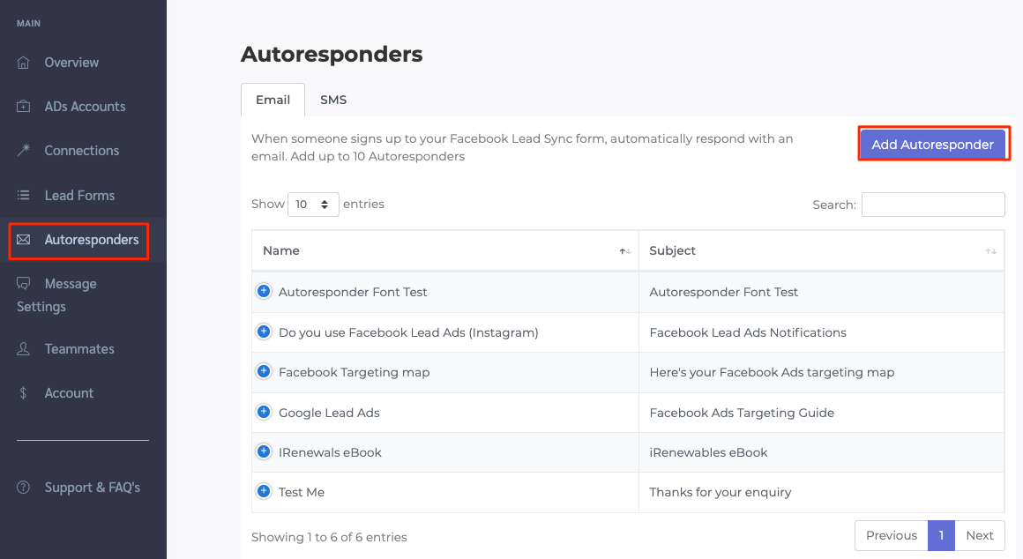Screen dimensions: 1023x559
Task: Open ADs Accounts via its briefcase icon
Action: [x=23, y=106]
